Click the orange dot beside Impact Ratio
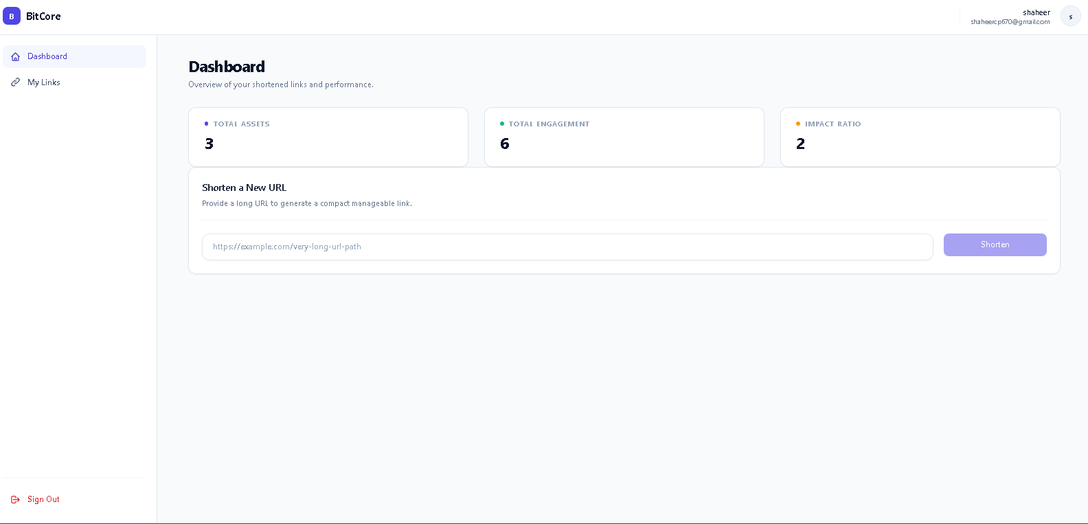This screenshot has height=524, width=1088. tap(798, 124)
